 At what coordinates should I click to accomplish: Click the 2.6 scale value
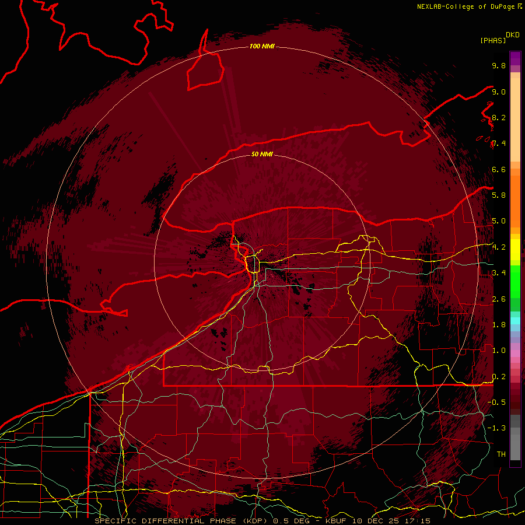[499, 299]
